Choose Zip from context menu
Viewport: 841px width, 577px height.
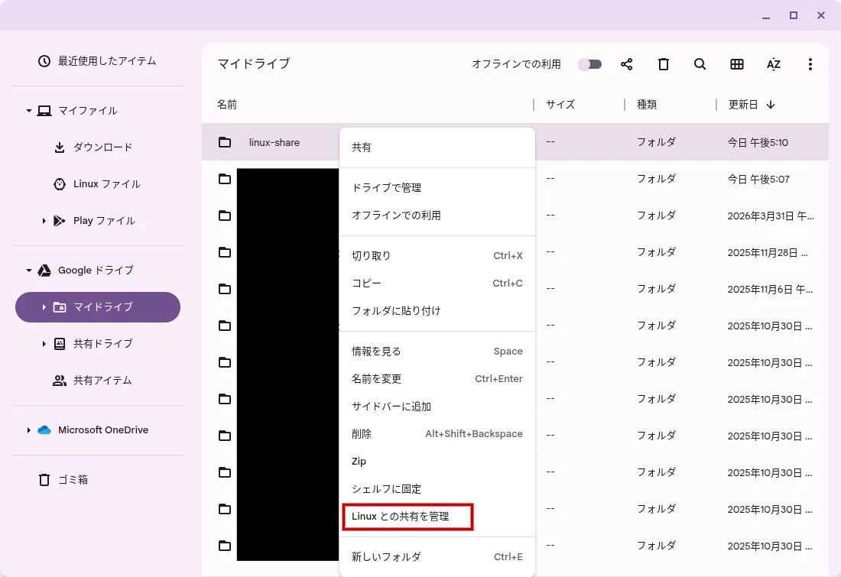pos(437,462)
